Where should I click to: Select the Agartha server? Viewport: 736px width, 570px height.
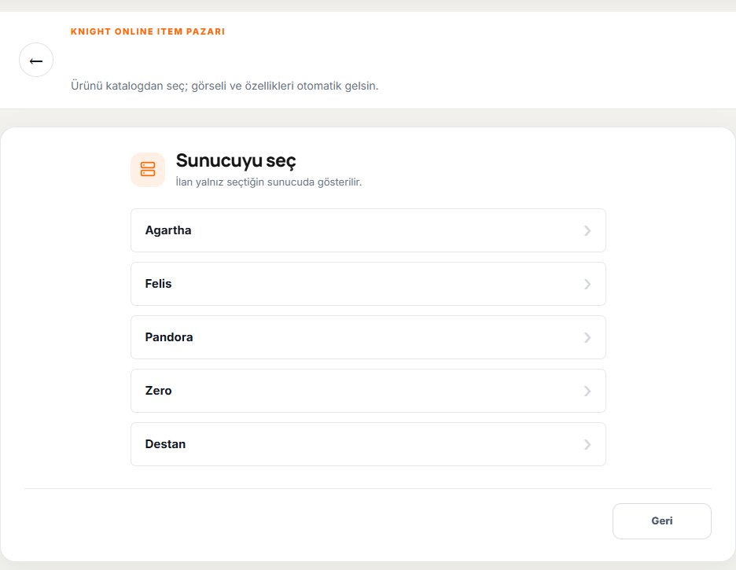tap(368, 230)
